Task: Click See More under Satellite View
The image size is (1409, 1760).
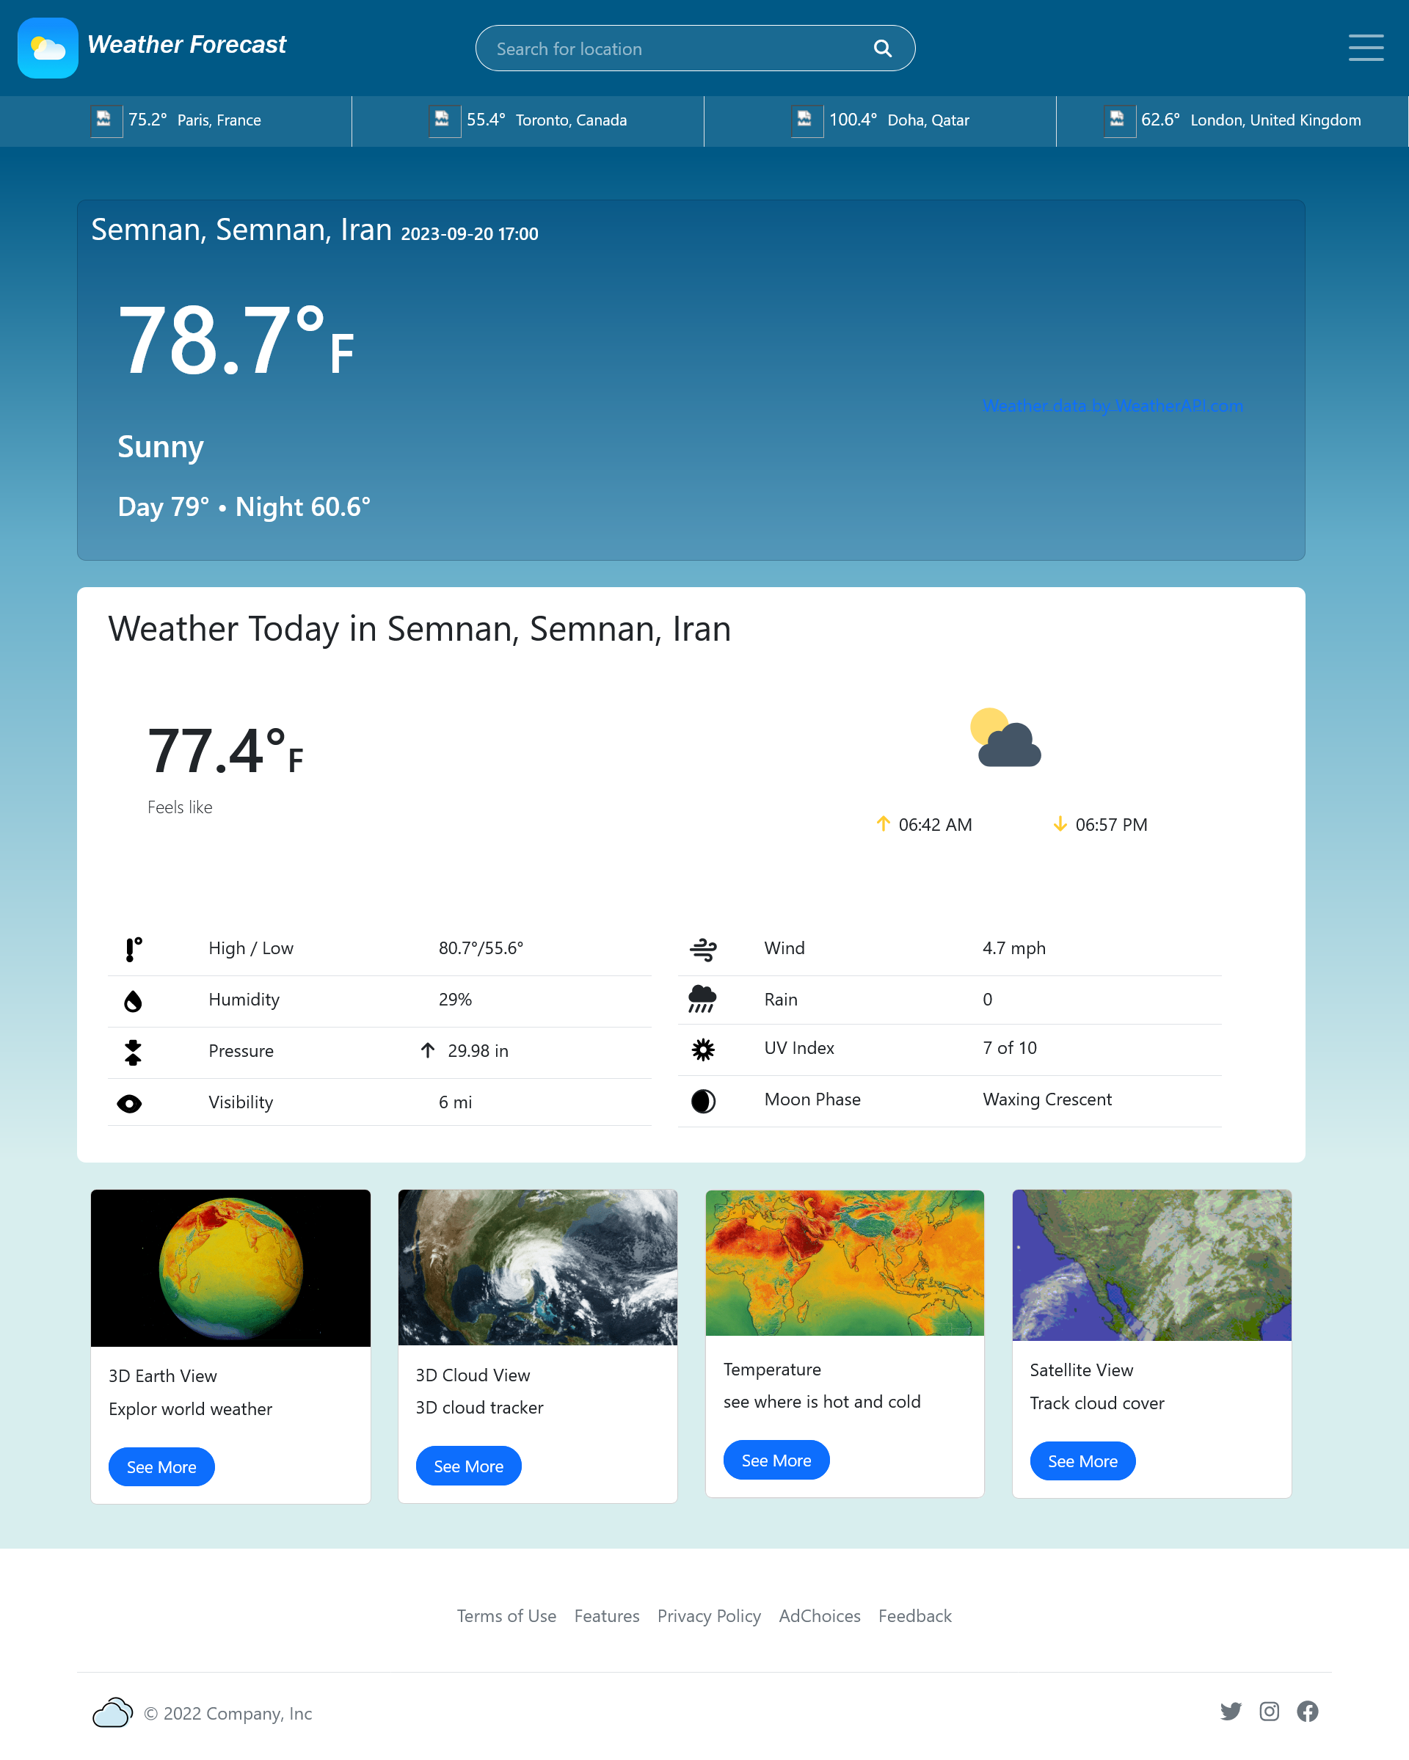Action: tap(1082, 1461)
